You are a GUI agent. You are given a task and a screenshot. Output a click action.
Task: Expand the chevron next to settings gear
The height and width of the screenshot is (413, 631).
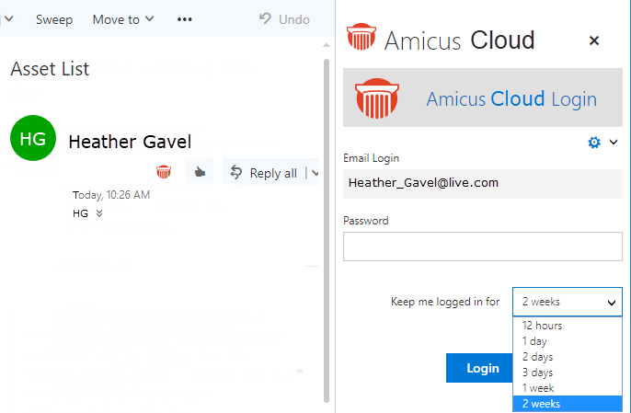click(x=614, y=142)
